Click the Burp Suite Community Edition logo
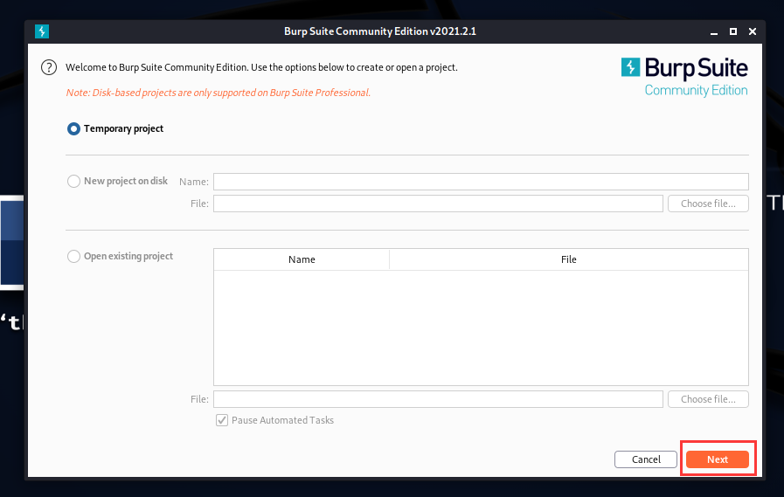 pos(684,77)
